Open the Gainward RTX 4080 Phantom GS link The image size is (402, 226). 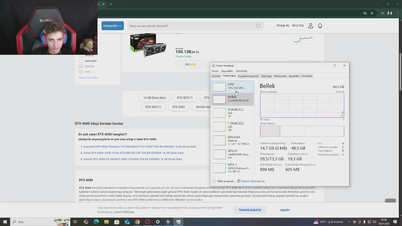tap(140, 147)
